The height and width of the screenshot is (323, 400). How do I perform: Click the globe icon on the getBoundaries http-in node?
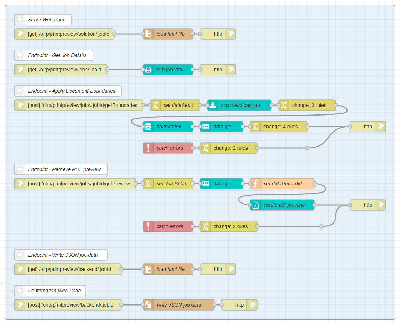20,105
